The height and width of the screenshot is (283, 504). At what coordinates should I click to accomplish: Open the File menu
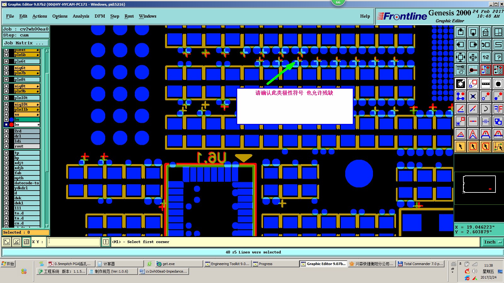tap(10, 16)
